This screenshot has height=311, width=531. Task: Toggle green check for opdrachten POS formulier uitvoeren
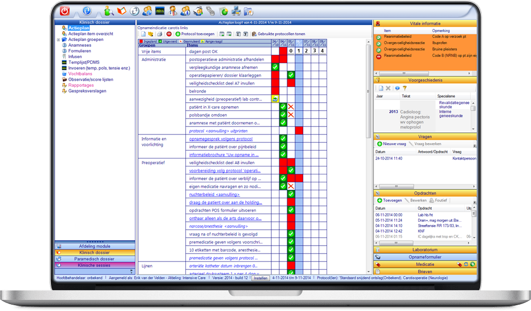[x=291, y=210]
